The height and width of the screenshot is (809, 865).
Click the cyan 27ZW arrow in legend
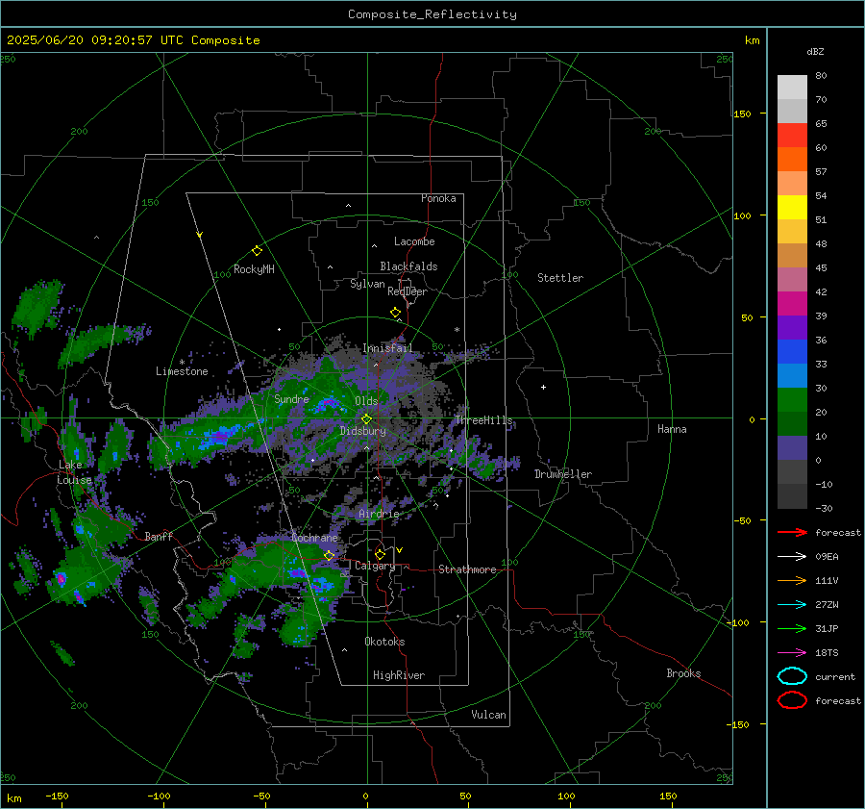792,605
